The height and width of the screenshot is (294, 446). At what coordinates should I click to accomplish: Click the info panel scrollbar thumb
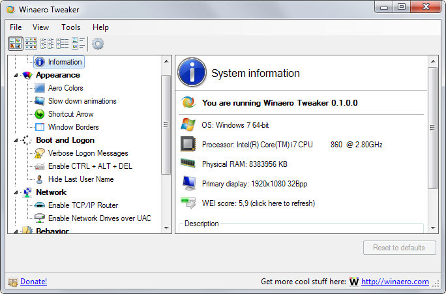pos(432,128)
